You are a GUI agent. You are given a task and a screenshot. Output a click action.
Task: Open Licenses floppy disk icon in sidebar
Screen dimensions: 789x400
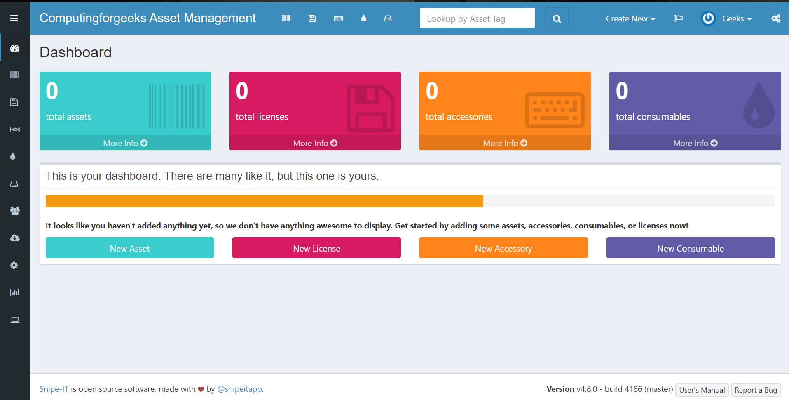point(14,102)
